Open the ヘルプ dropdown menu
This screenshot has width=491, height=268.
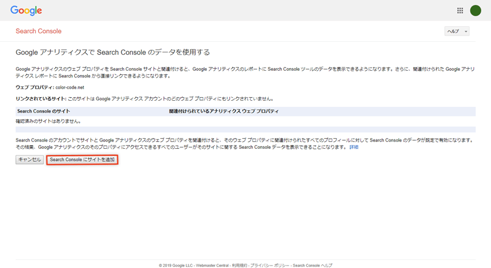pos(457,31)
